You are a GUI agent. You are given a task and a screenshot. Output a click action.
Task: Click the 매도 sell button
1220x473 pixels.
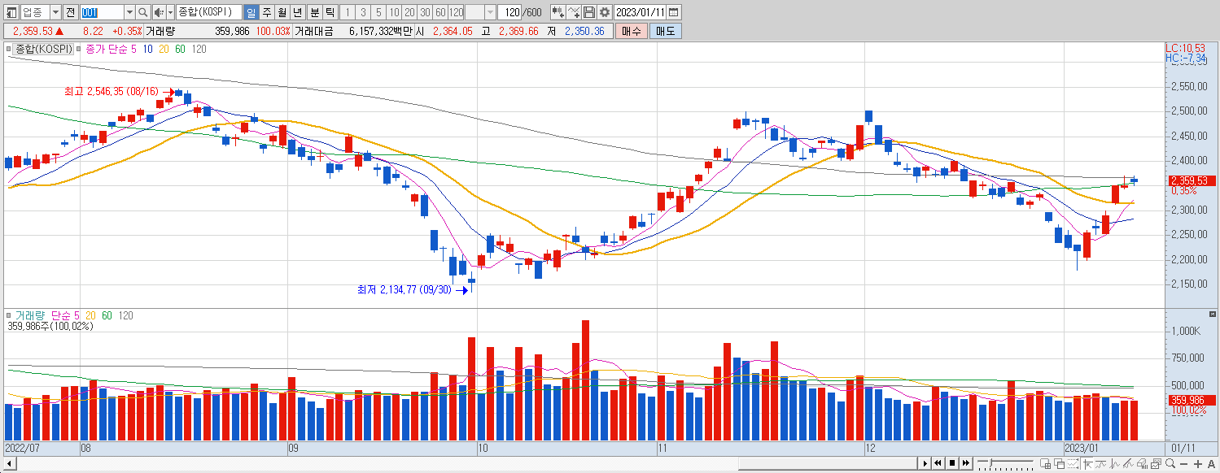(x=665, y=31)
